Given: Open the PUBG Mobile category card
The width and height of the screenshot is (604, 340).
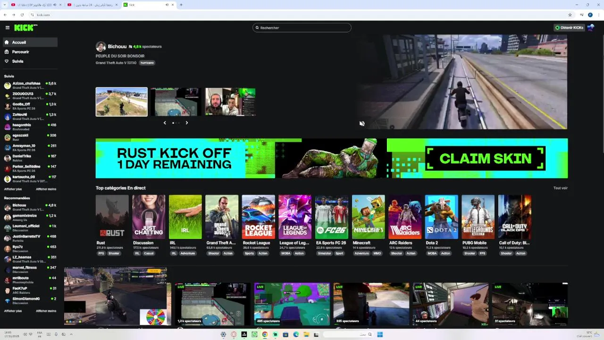Looking at the screenshot, I should pos(478,217).
